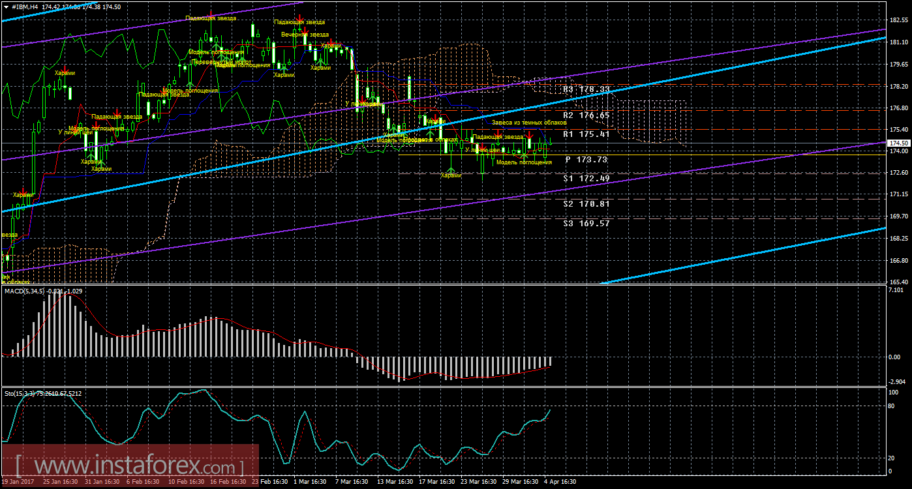Click the 80 level on stochastic scale
Screen dimensions: 912x489
point(892,406)
